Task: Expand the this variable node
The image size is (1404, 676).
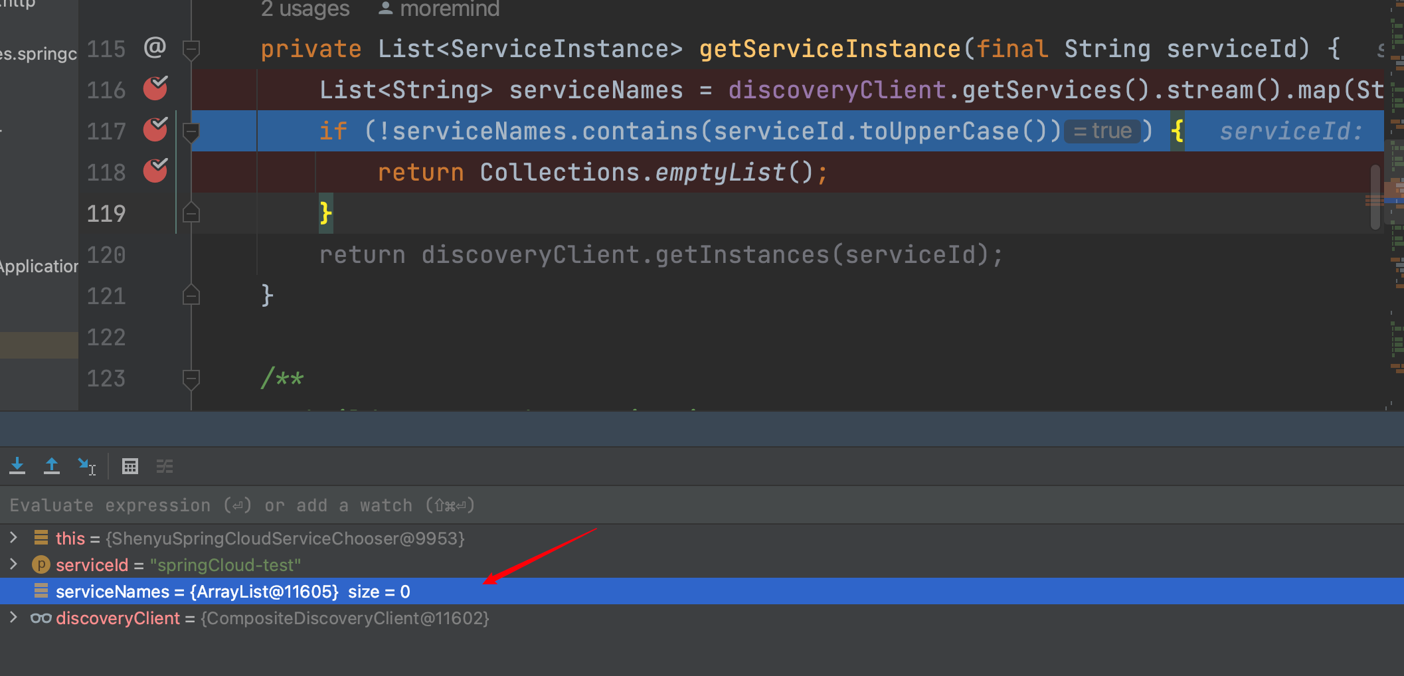Action: 14,538
